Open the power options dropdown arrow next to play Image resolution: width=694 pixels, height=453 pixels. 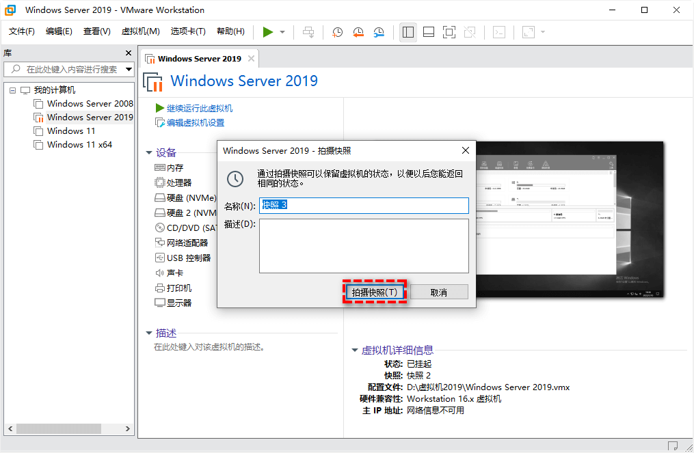pos(282,32)
